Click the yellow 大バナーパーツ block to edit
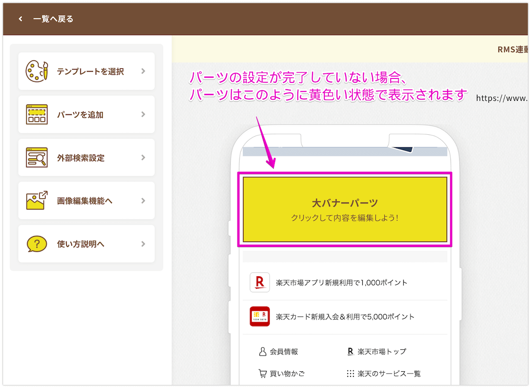 click(x=345, y=210)
